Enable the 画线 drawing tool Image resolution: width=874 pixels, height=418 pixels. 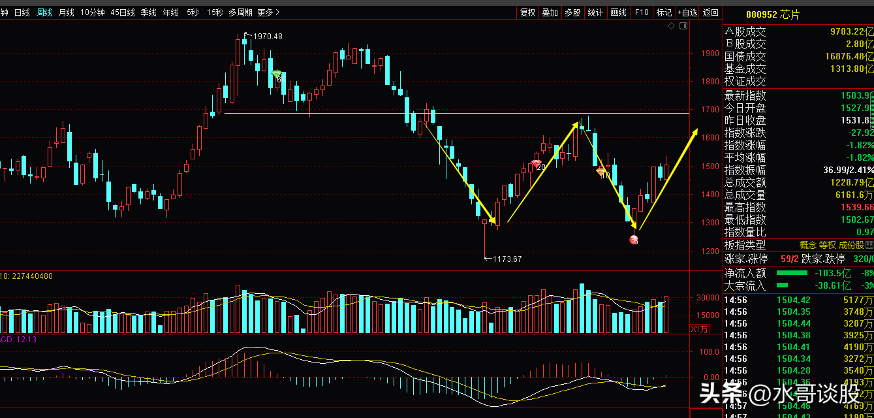pyautogui.click(x=617, y=12)
